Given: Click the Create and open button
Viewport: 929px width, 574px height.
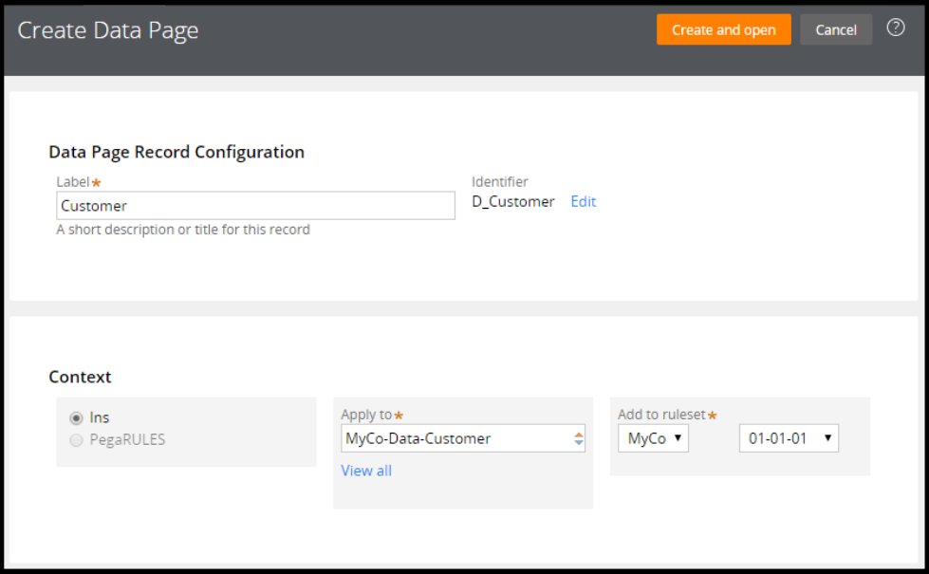Looking at the screenshot, I should tap(723, 29).
